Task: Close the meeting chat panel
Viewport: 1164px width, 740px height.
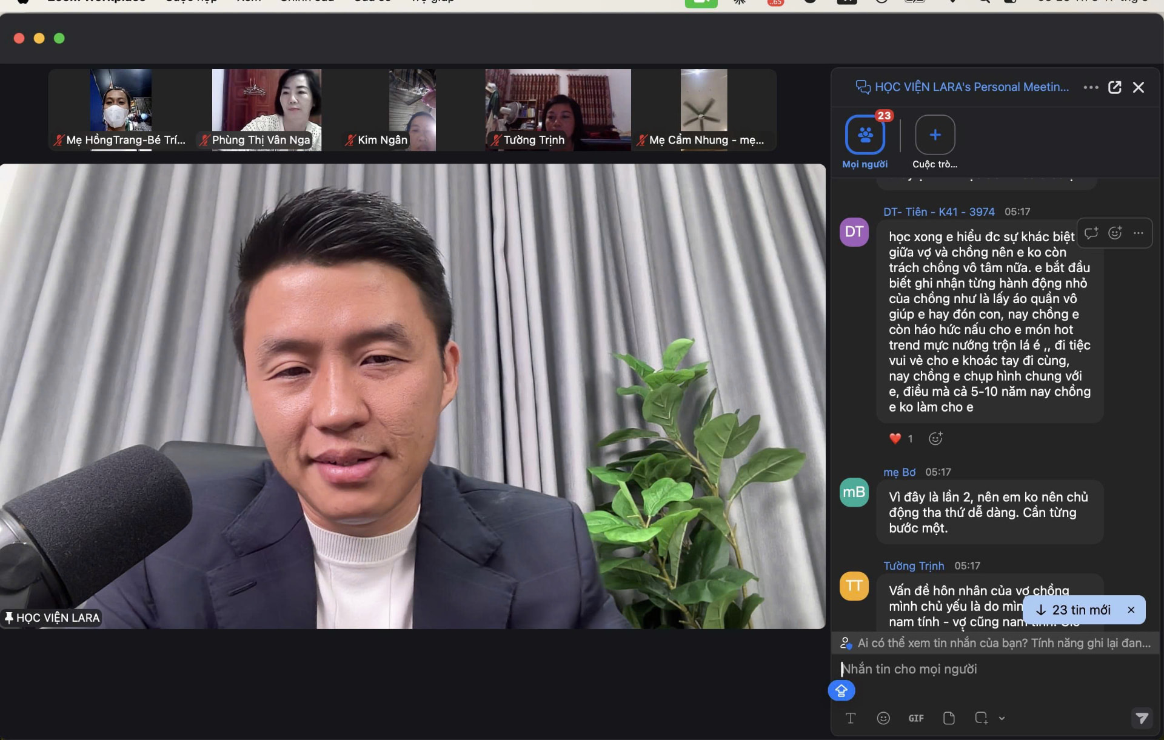Action: pos(1139,87)
